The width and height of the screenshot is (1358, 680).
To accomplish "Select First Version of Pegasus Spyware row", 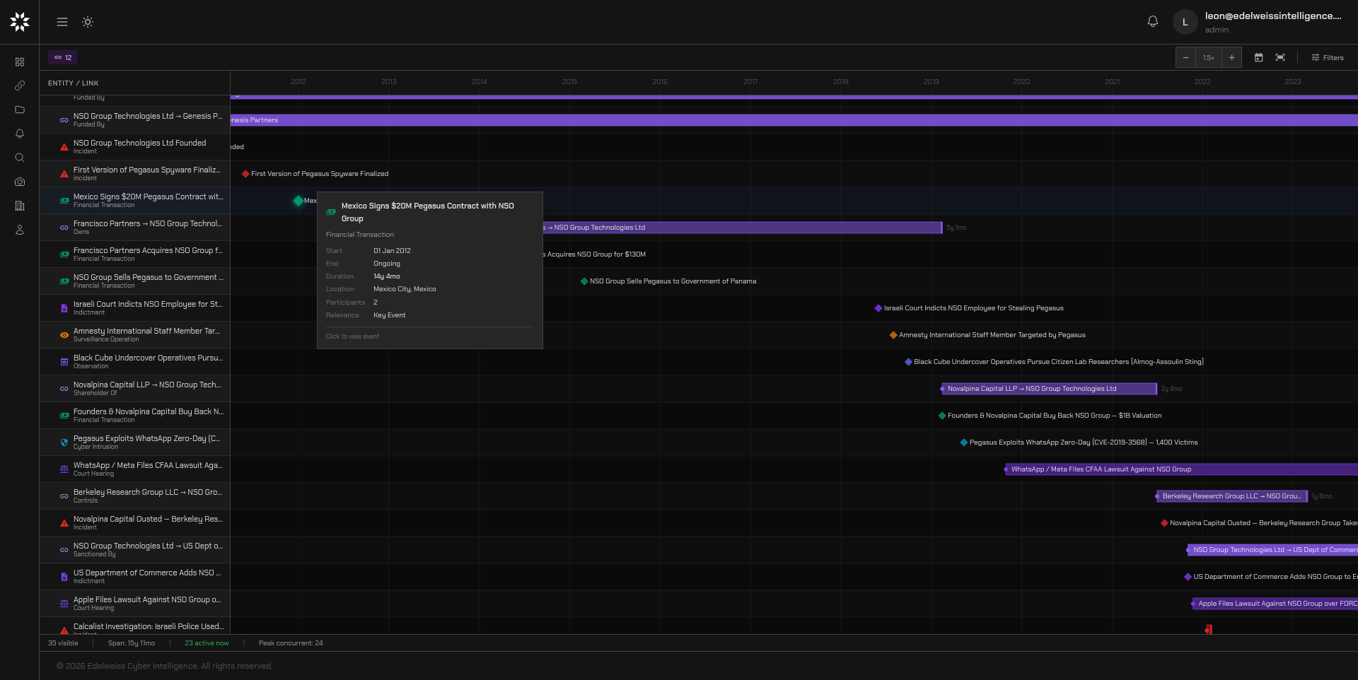I will [x=134, y=174].
